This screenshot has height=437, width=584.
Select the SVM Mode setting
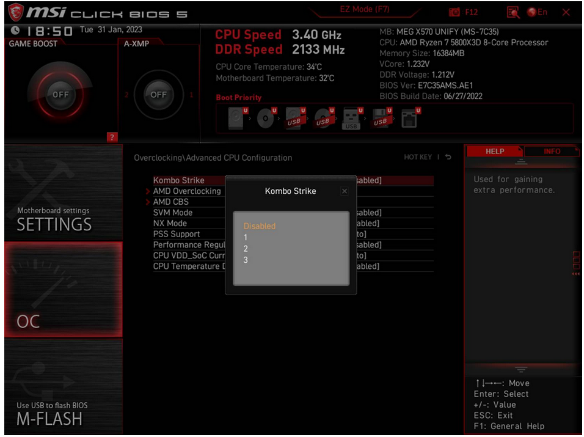[293, 213]
